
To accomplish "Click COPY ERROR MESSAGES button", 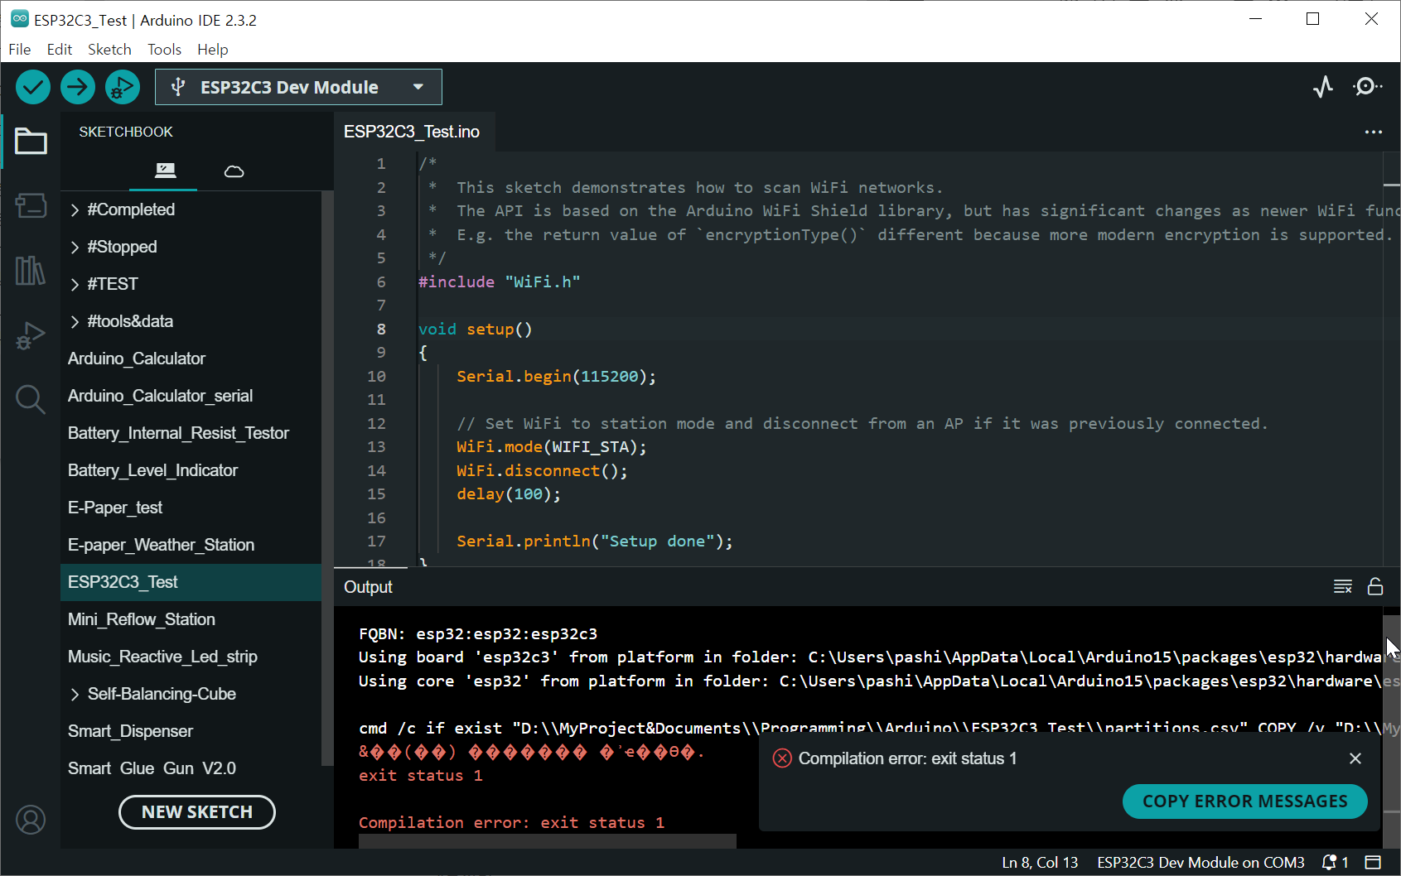I will [1244, 801].
